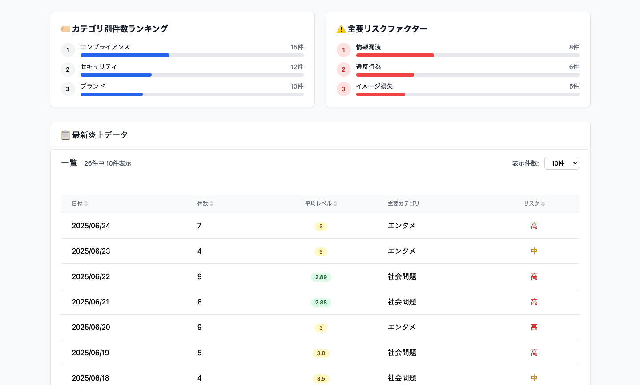Viewport: 640px width, 385px height.
Task: Click the 2.88 level badge
Action: pyautogui.click(x=321, y=302)
